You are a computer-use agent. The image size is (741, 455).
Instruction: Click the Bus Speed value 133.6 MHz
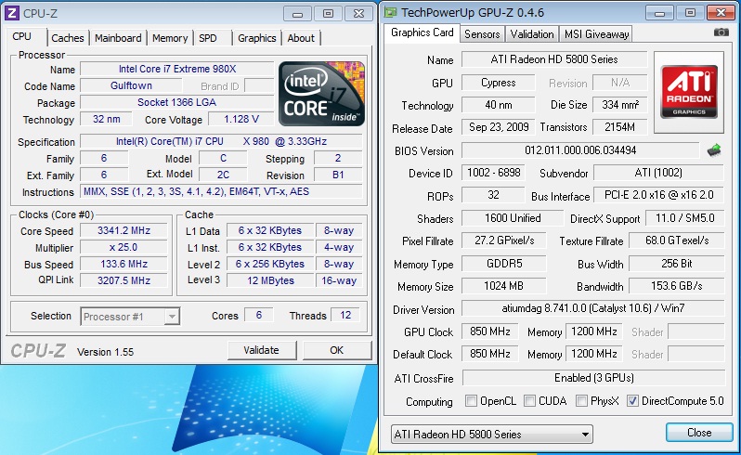123,264
